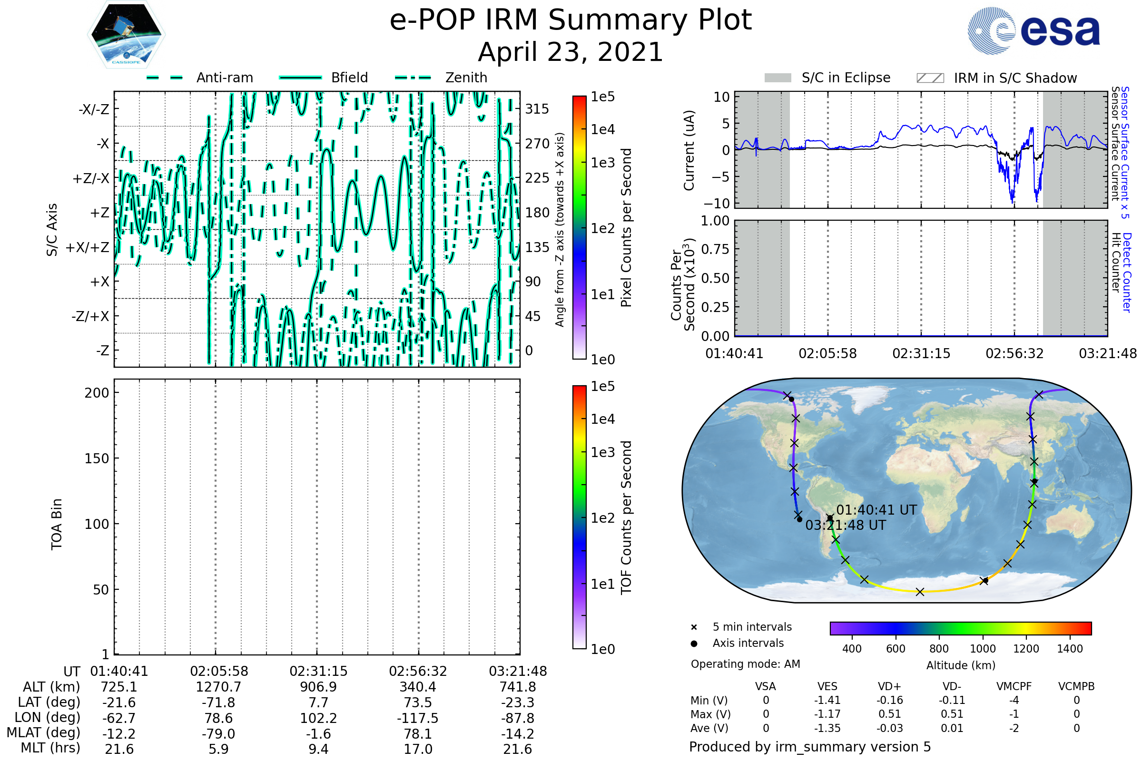Click the 03:21:48 UT map label
This screenshot has height=761, width=1142.
[x=846, y=525]
